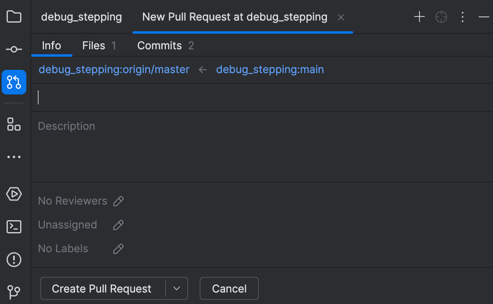This screenshot has width=493, height=304.
Task: Create the pull request
Action: coord(102,288)
